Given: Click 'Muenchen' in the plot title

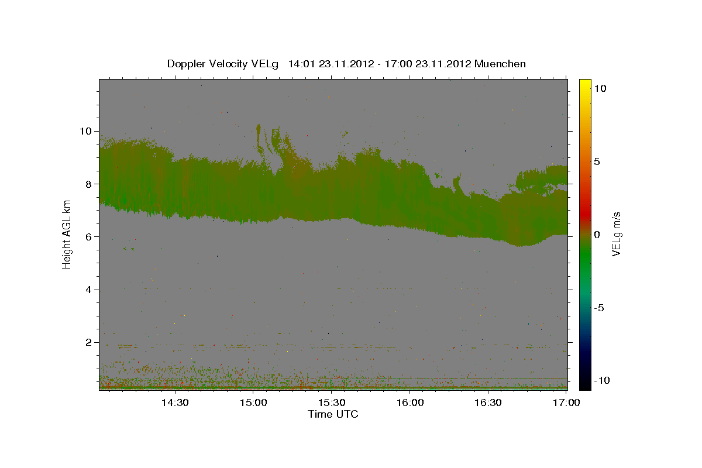Looking at the screenshot, I should [x=500, y=64].
